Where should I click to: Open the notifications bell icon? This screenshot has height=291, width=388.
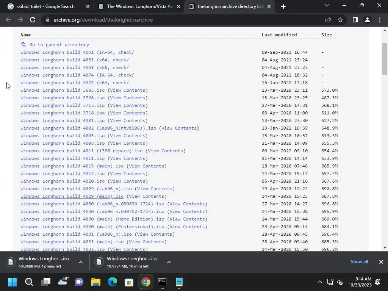click(378, 282)
